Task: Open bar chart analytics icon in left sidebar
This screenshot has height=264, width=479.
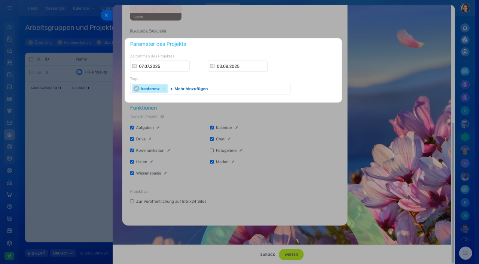Action: point(9,183)
